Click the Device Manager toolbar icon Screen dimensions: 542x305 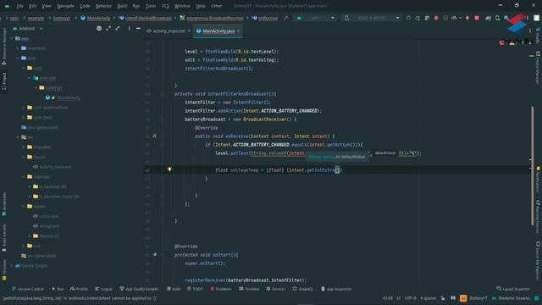(497, 18)
